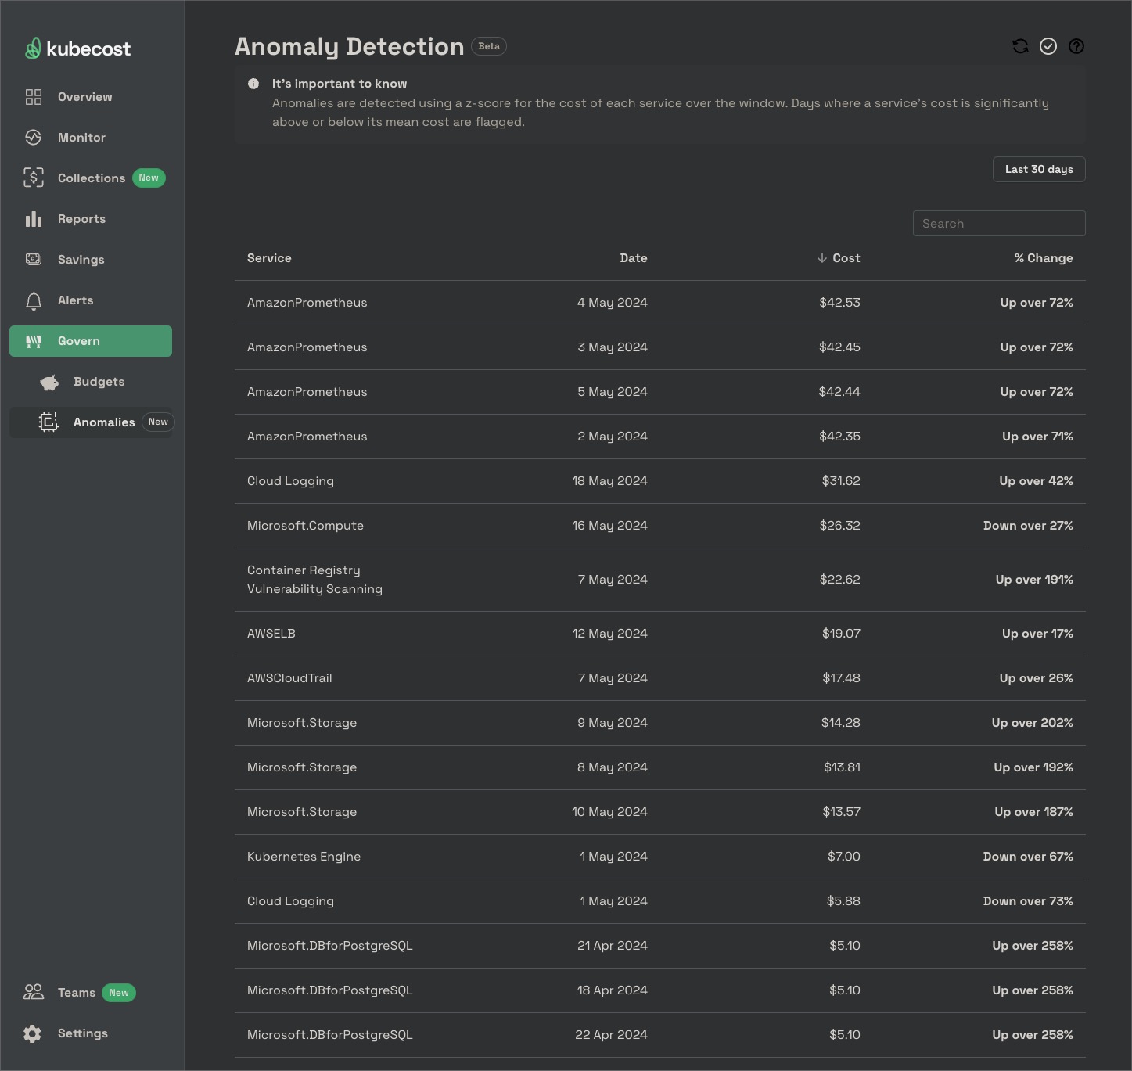
Task: Click the Microsoft.Compute service name
Action: [x=305, y=526]
